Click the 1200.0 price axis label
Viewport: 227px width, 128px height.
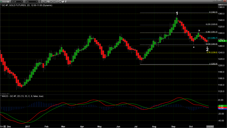point(221,65)
